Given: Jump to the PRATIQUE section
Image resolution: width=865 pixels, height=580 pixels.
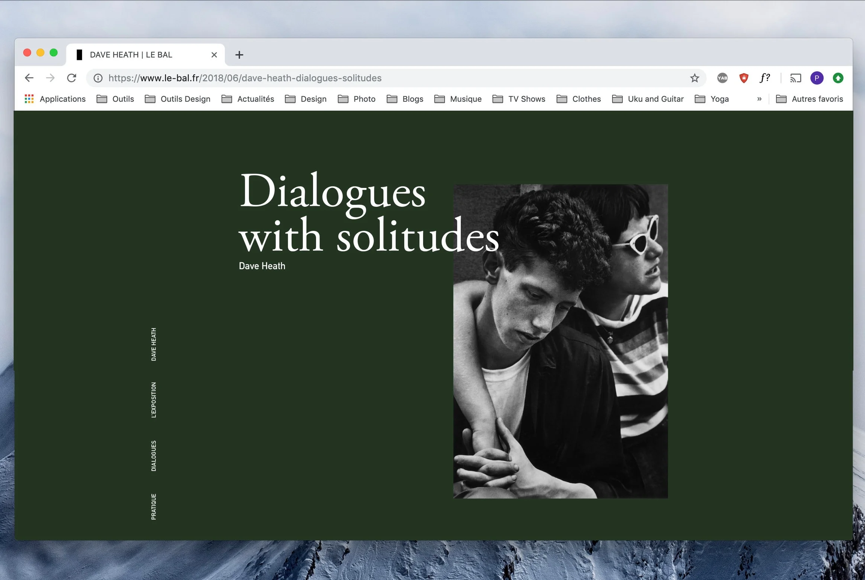Looking at the screenshot, I should click(154, 507).
